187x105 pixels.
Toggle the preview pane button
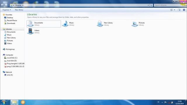point(179,10)
